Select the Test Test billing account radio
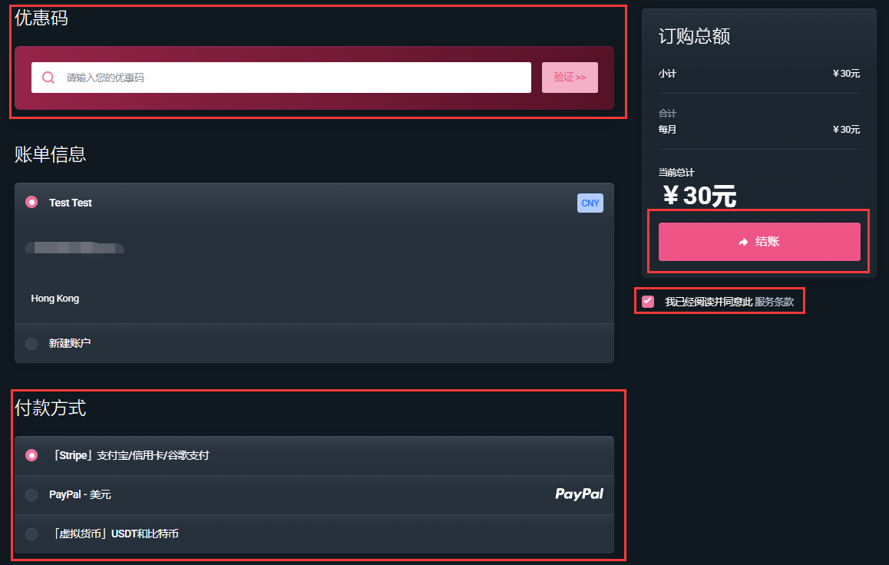The height and width of the screenshot is (565, 889). pos(31,203)
